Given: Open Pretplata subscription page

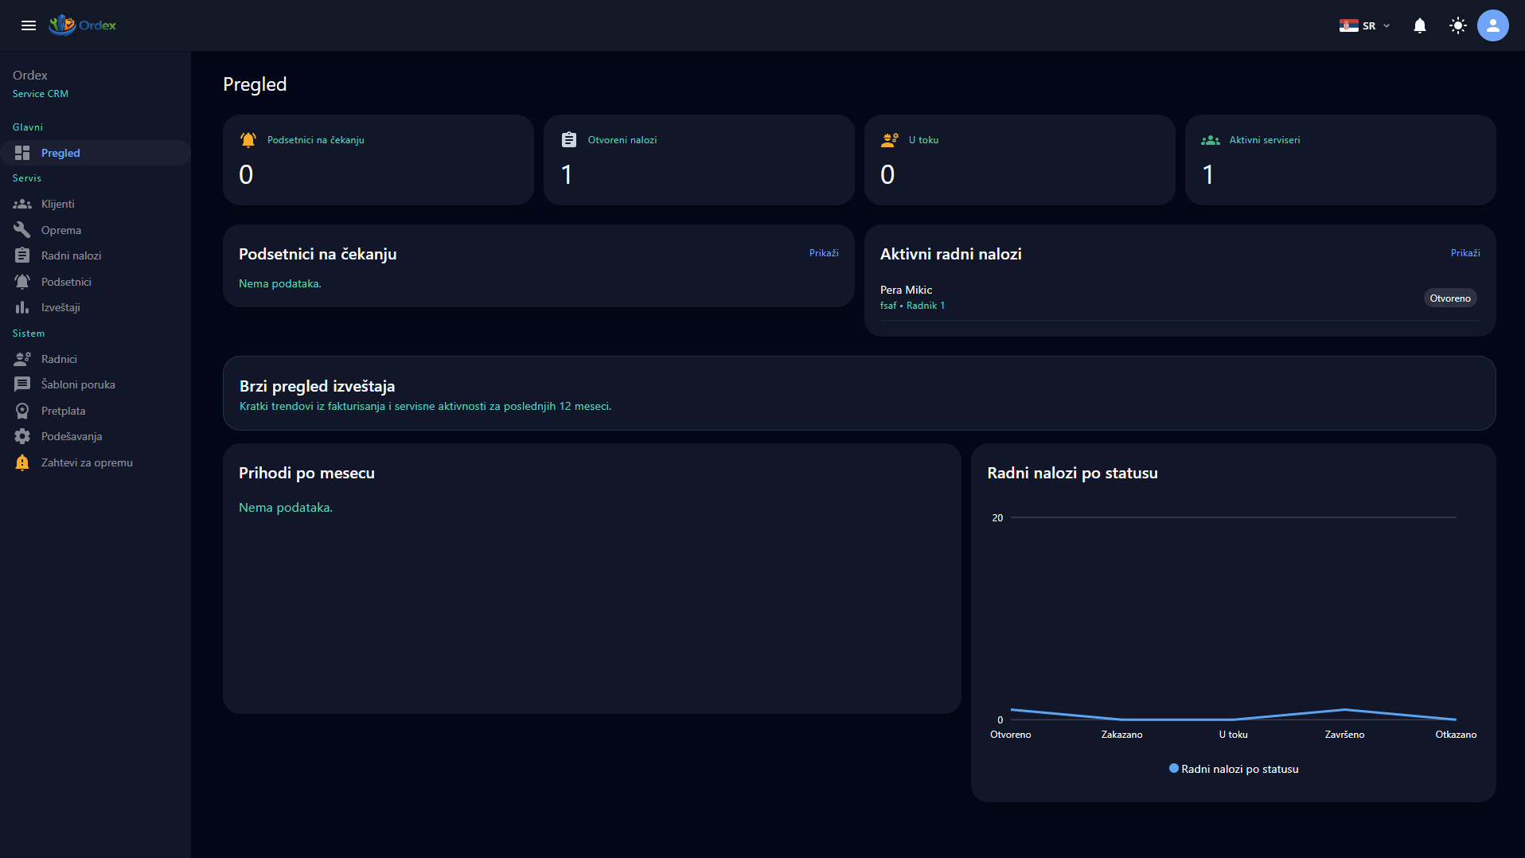Looking at the screenshot, I should point(96,411).
